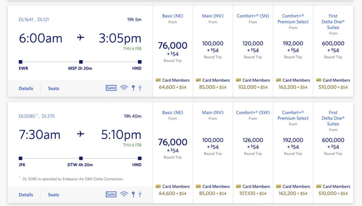
Task: Click the Suite icon on the JFK flight
Action: [x=111, y=194]
